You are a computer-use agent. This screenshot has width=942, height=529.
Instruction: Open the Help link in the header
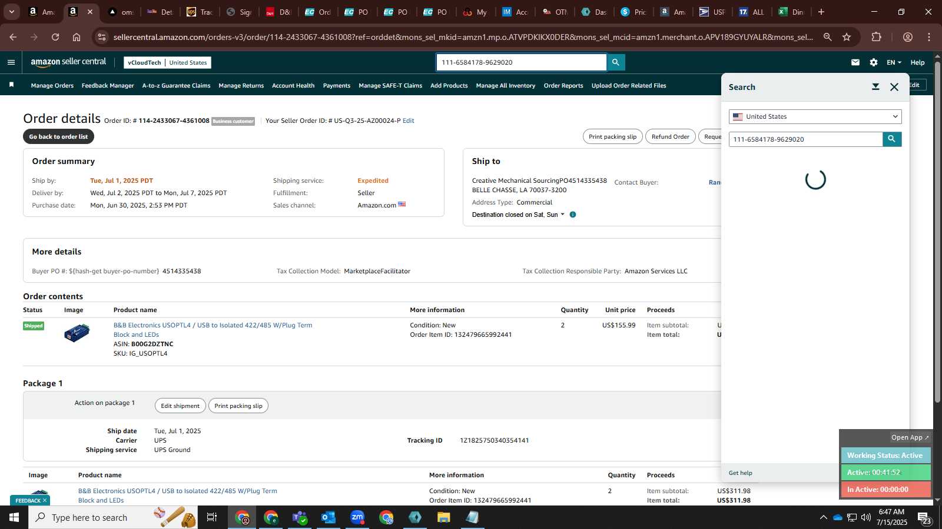[x=917, y=62]
